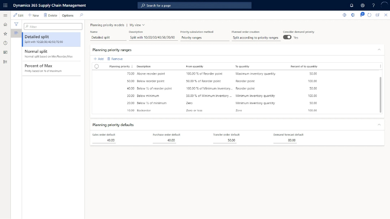The image size is (390, 219).
Task: Click the Search for a page box
Action: pos(194,5)
